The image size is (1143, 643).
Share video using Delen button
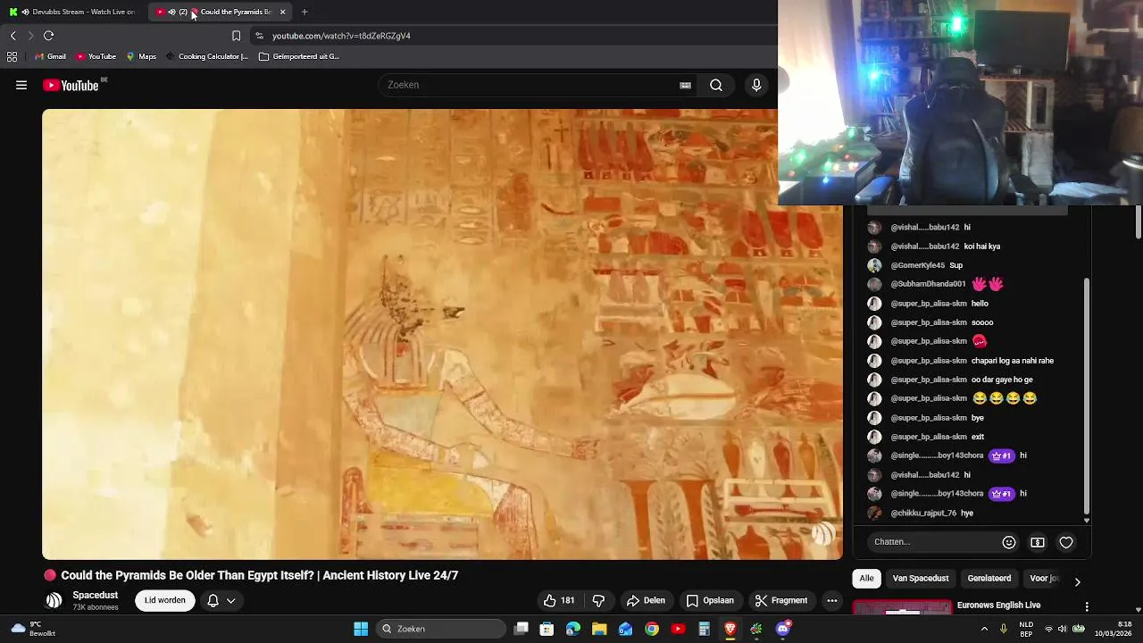646,600
